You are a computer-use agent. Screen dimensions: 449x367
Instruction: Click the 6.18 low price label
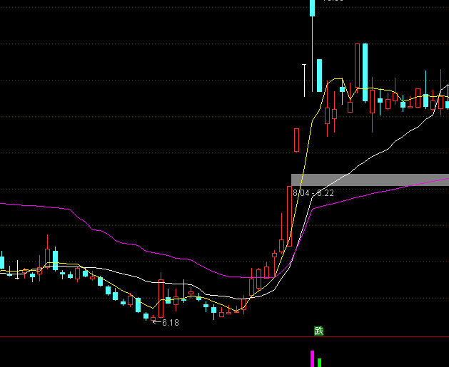coord(169,323)
